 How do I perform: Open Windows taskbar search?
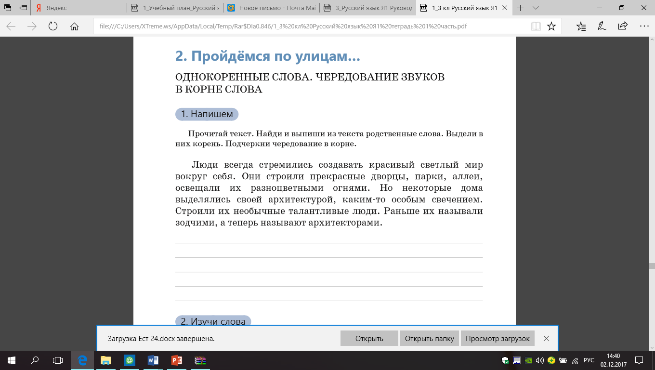point(35,360)
